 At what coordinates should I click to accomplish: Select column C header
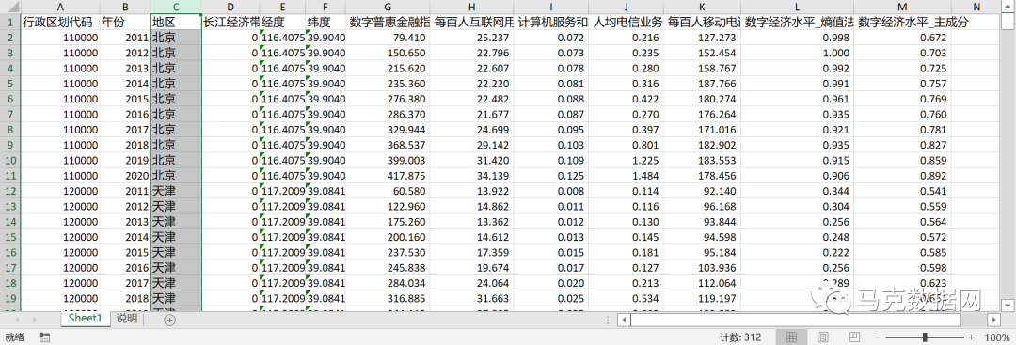176,7
